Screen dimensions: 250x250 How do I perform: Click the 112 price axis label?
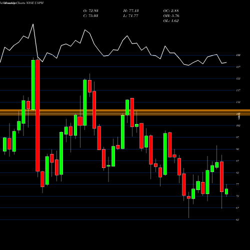point(238,102)
